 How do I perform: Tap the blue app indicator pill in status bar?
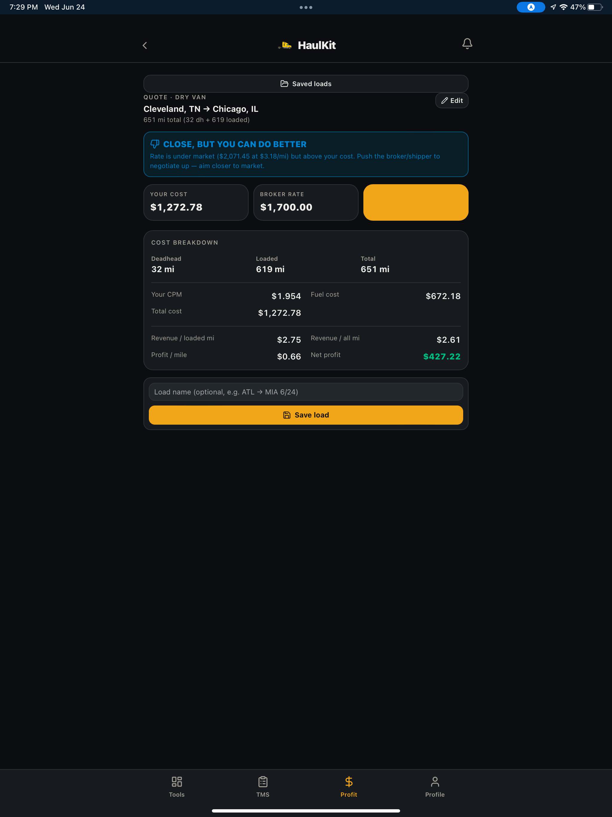pyautogui.click(x=530, y=7)
